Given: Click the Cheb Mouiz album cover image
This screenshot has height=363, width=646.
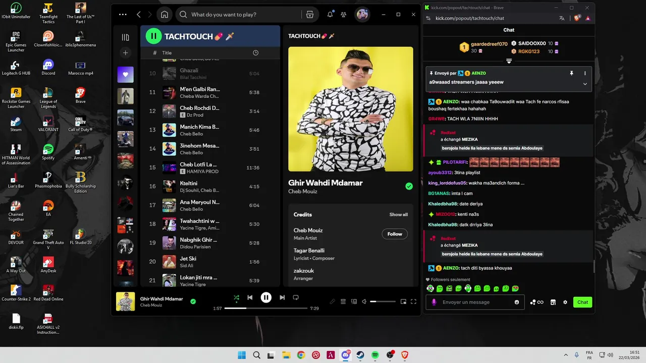Looking at the screenshot, I should click(351, 109).
